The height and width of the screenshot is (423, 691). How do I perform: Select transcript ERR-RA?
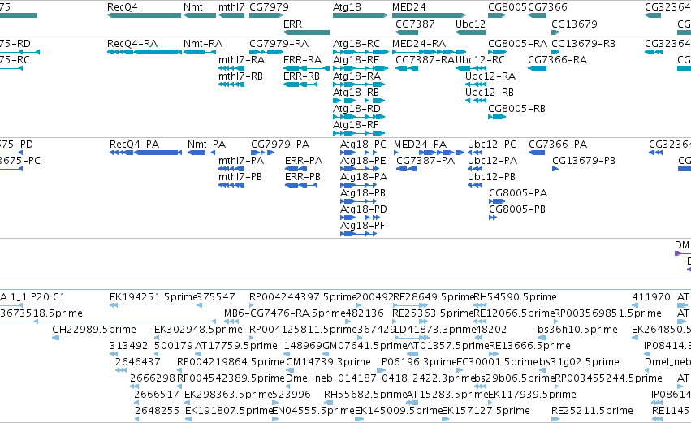(306, 68)
